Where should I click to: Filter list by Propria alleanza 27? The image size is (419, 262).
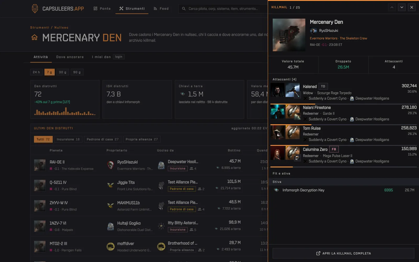[x=142, y=139]
